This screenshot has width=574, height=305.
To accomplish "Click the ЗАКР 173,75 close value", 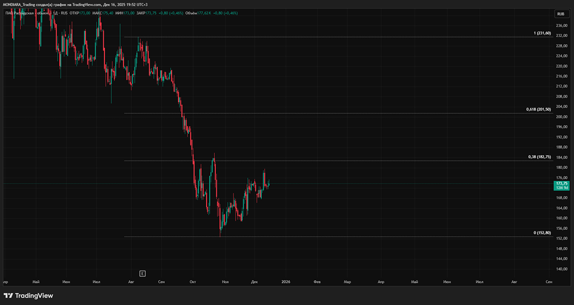I will 147,13.
